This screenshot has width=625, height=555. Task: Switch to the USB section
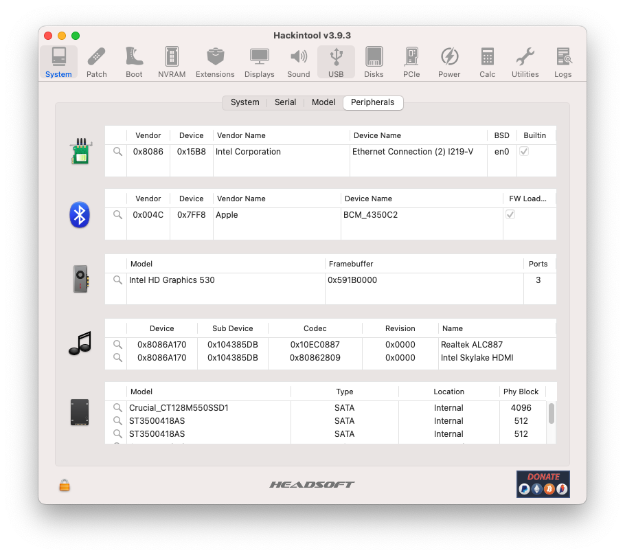[336, 61]
